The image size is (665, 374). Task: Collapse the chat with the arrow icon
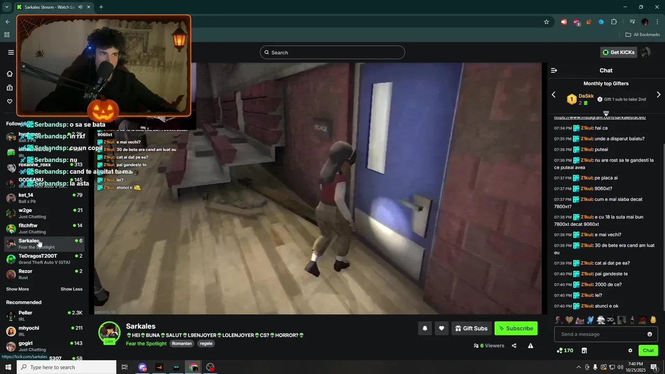pyautogui.click(x=554, y=70)
